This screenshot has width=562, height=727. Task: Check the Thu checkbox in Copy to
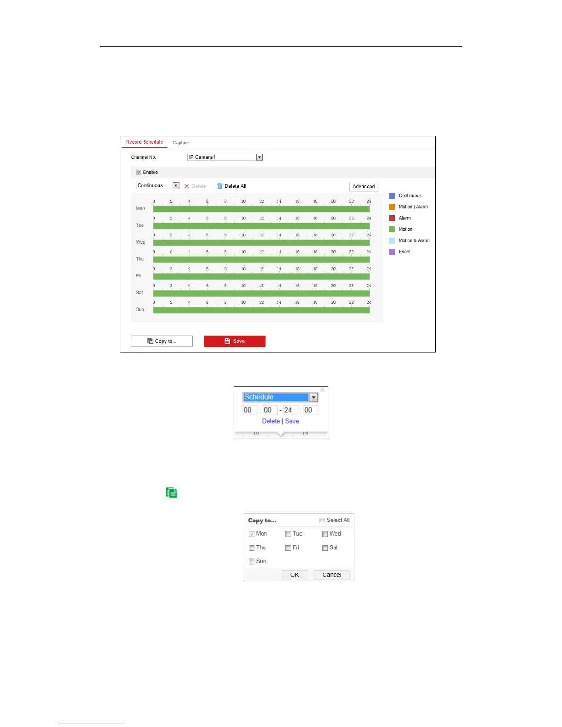point(252,548)
